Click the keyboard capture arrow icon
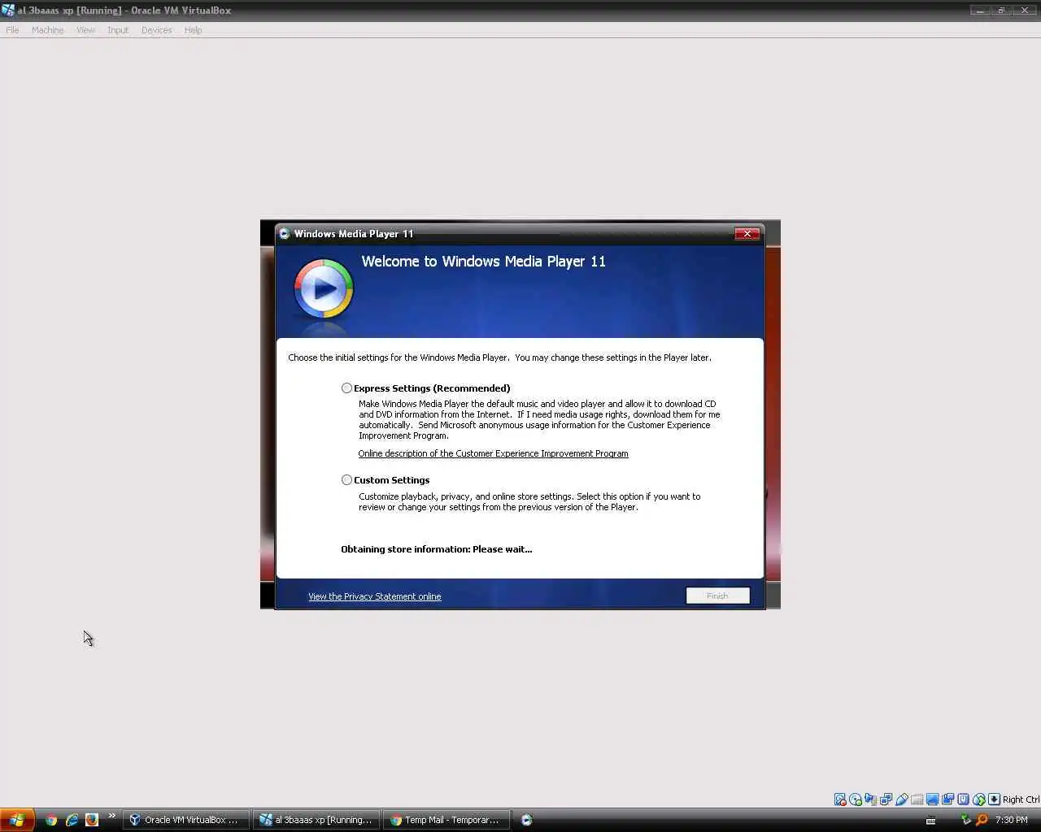 click(994, 799)
